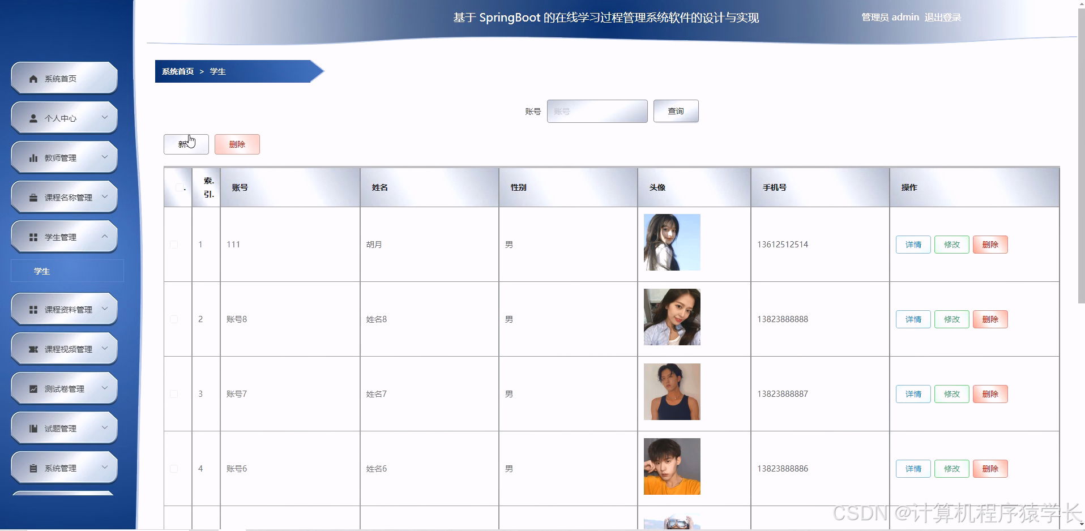
Task: Focus the 账号 search input field
Action: click(x=597, y=111)
